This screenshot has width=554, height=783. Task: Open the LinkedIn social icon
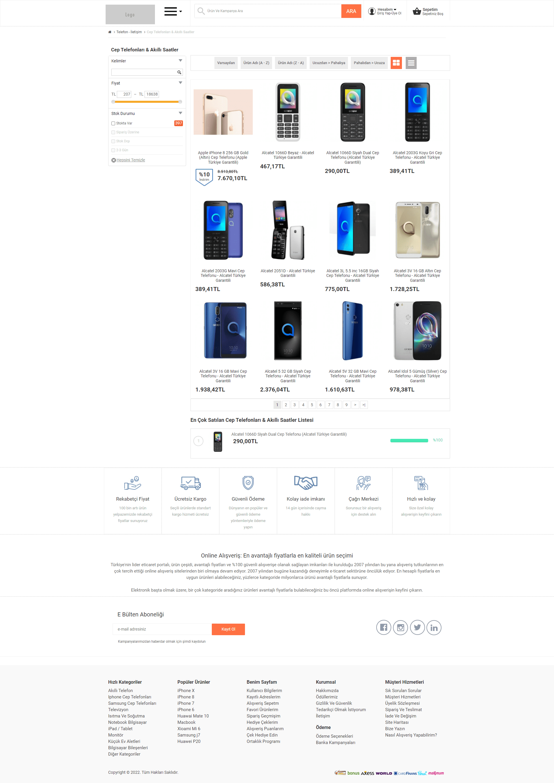(x=434, y=627)
